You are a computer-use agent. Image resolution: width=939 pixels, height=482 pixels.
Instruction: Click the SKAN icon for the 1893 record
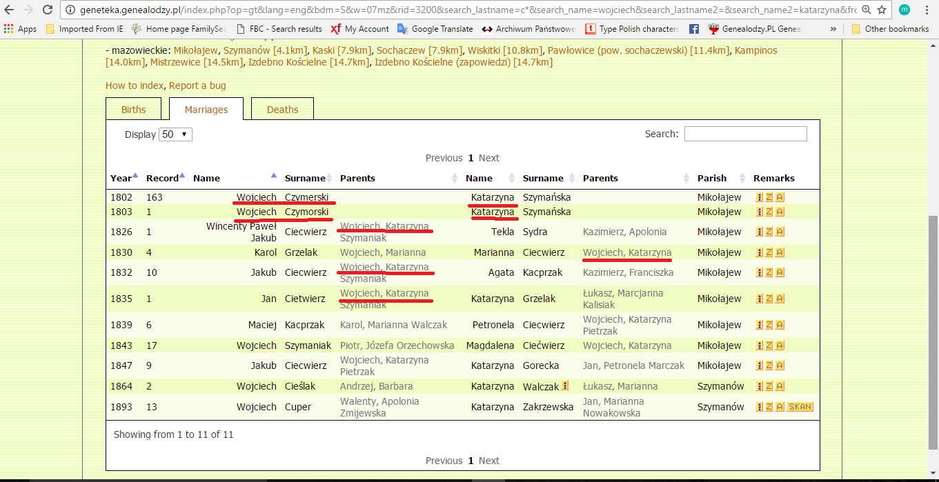pyautogui.click(x=800, y=407)
